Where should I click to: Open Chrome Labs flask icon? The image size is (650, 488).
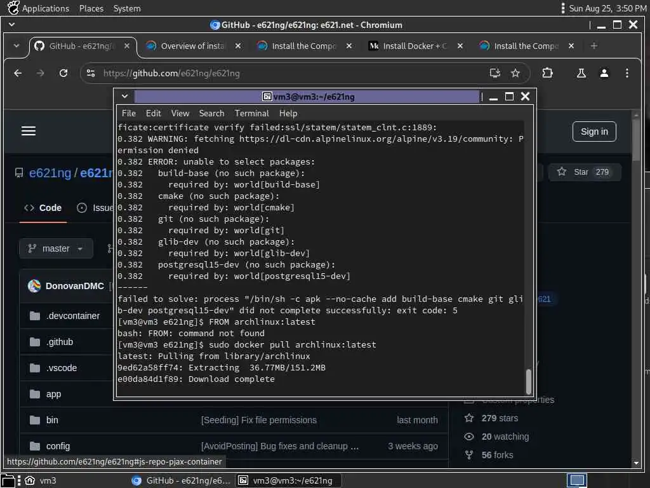(x=581, y=74)
